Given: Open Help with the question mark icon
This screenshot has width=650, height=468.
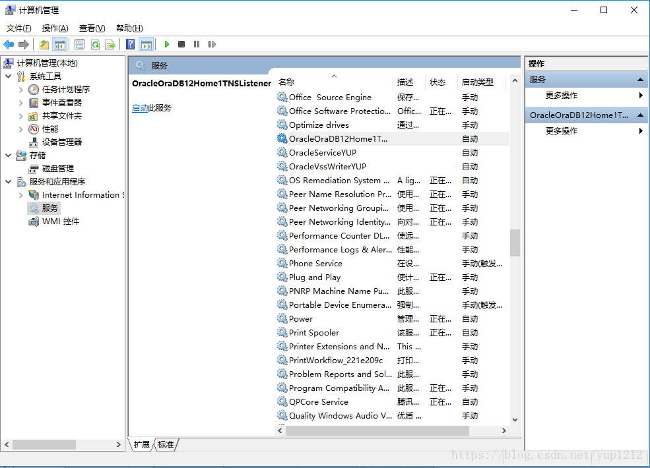Looking at the screenshot, I should click(x=130, y=44).
